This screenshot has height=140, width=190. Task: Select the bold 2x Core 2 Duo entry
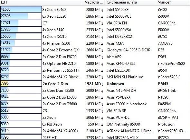pyautogui.click(x=55, y=84)
